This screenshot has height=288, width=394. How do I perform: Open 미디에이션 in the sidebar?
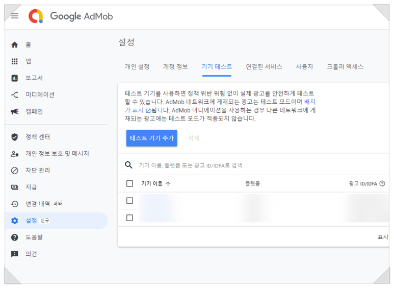(40, 95)
